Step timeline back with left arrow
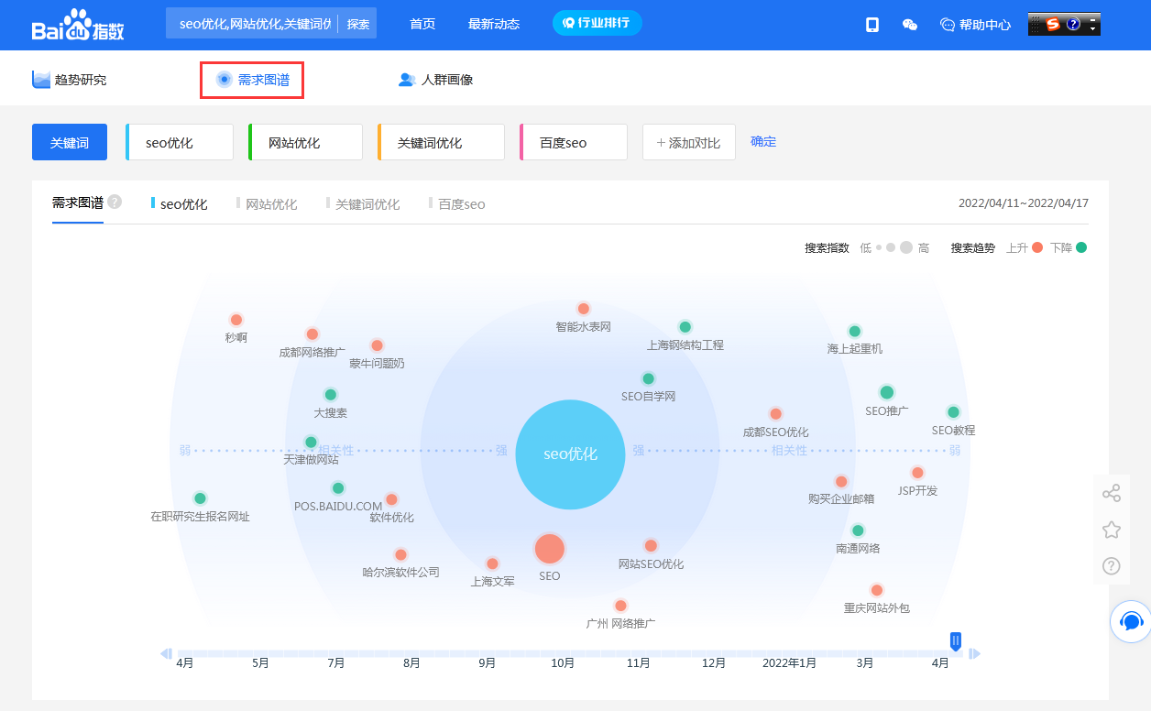The image size is (1151, 711). [166, 653]
